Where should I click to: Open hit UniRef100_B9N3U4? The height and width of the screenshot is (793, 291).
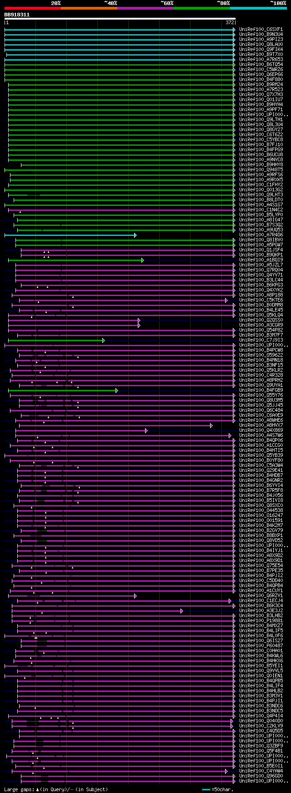tap(261, 35)
